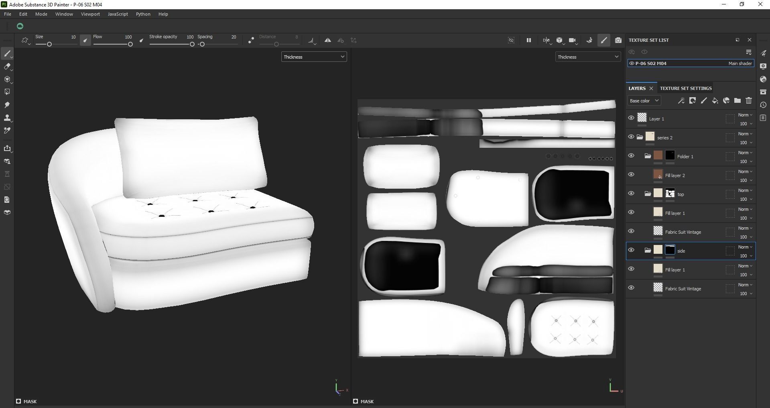Open the File menu
This screenshot has height=408, width=770.
pyautogui.click(x=8, y=14)
